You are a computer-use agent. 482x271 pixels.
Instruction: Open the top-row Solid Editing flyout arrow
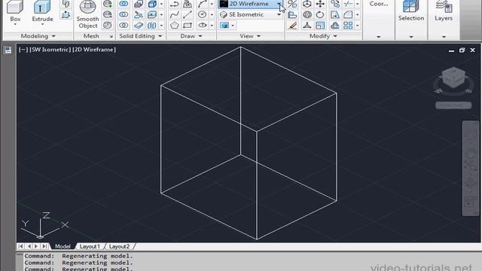point(161,4)
